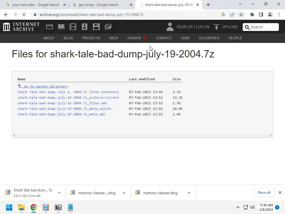The width and height of the screenshot is (285, 214).
Task: Open network icon in system tray
Action: pos(245,207)
